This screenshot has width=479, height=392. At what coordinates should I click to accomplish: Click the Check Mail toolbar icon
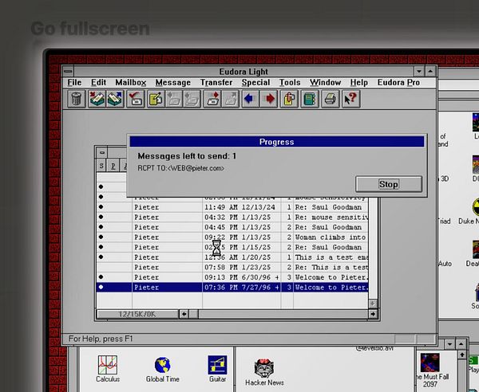click(x=136, y=99)
